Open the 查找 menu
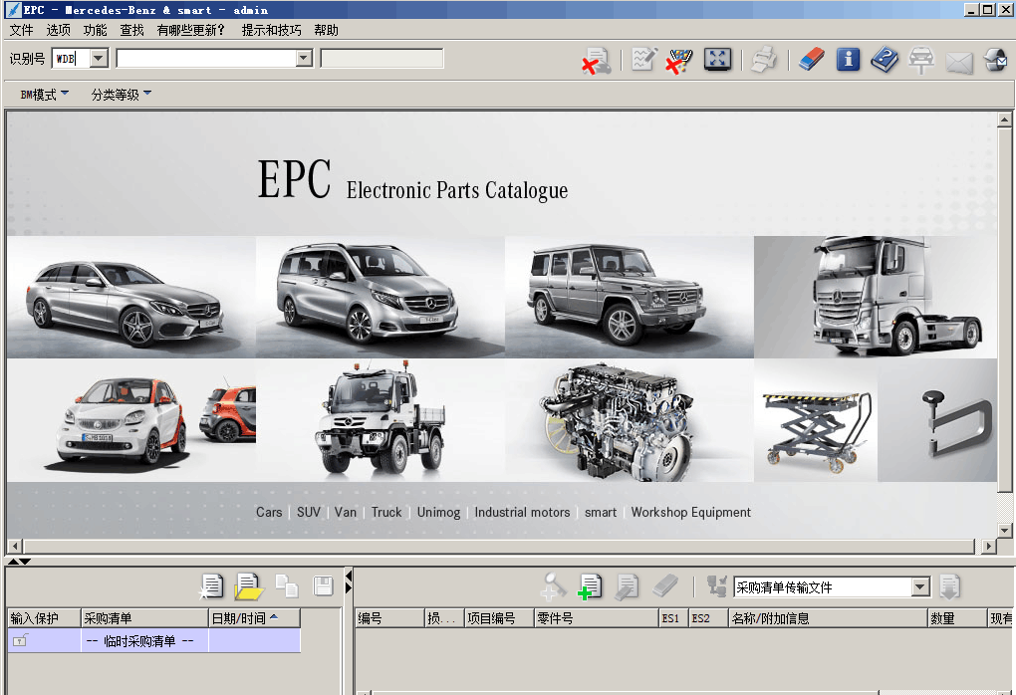 tap(132, 31)
